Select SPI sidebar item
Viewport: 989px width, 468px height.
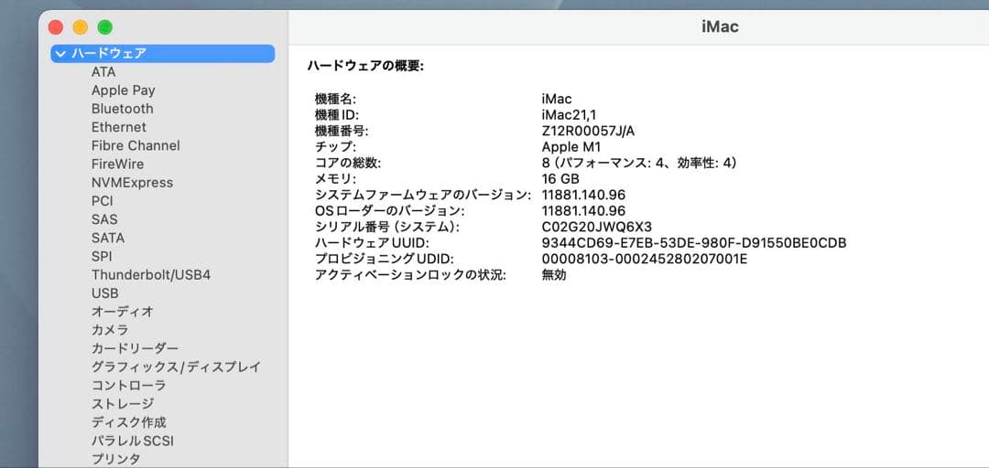(102, 256)
